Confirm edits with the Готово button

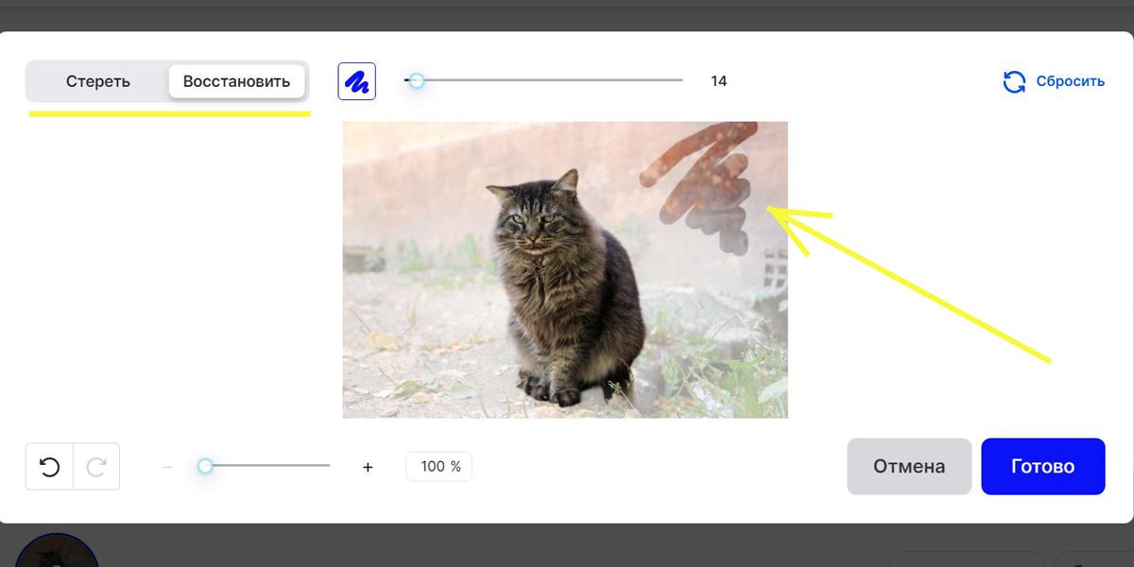click(1043, 466)
